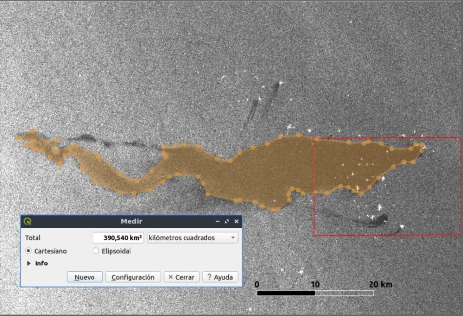Click the Total area value field
Image resolution: width=463 pixels, height=316 pixels.
click(118, 238)
